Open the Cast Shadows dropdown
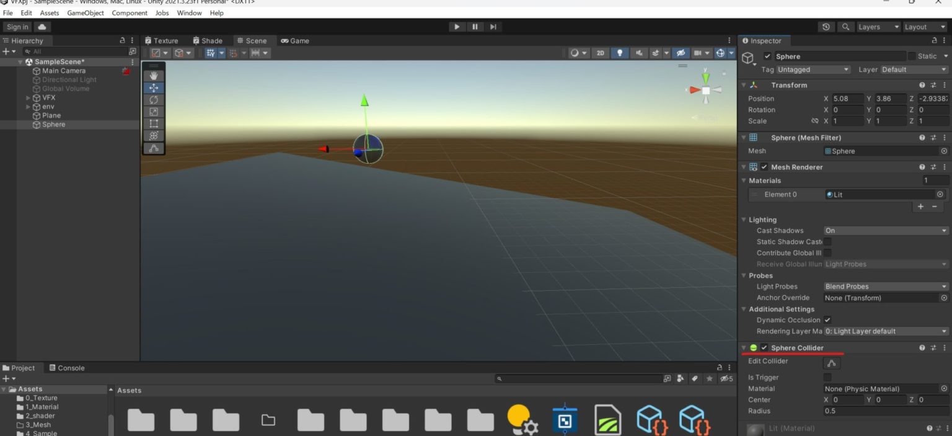The width and height of the screenshot is (952, 436). coord(885,230)
